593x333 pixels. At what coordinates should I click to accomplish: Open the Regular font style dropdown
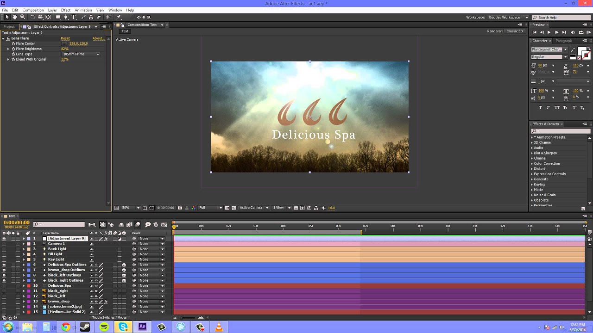(x=565, y=57)
